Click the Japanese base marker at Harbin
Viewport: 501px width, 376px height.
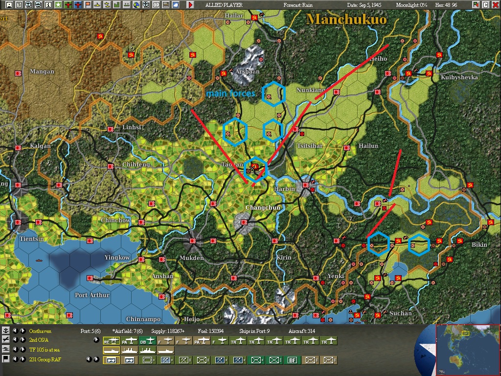[306, 185]
